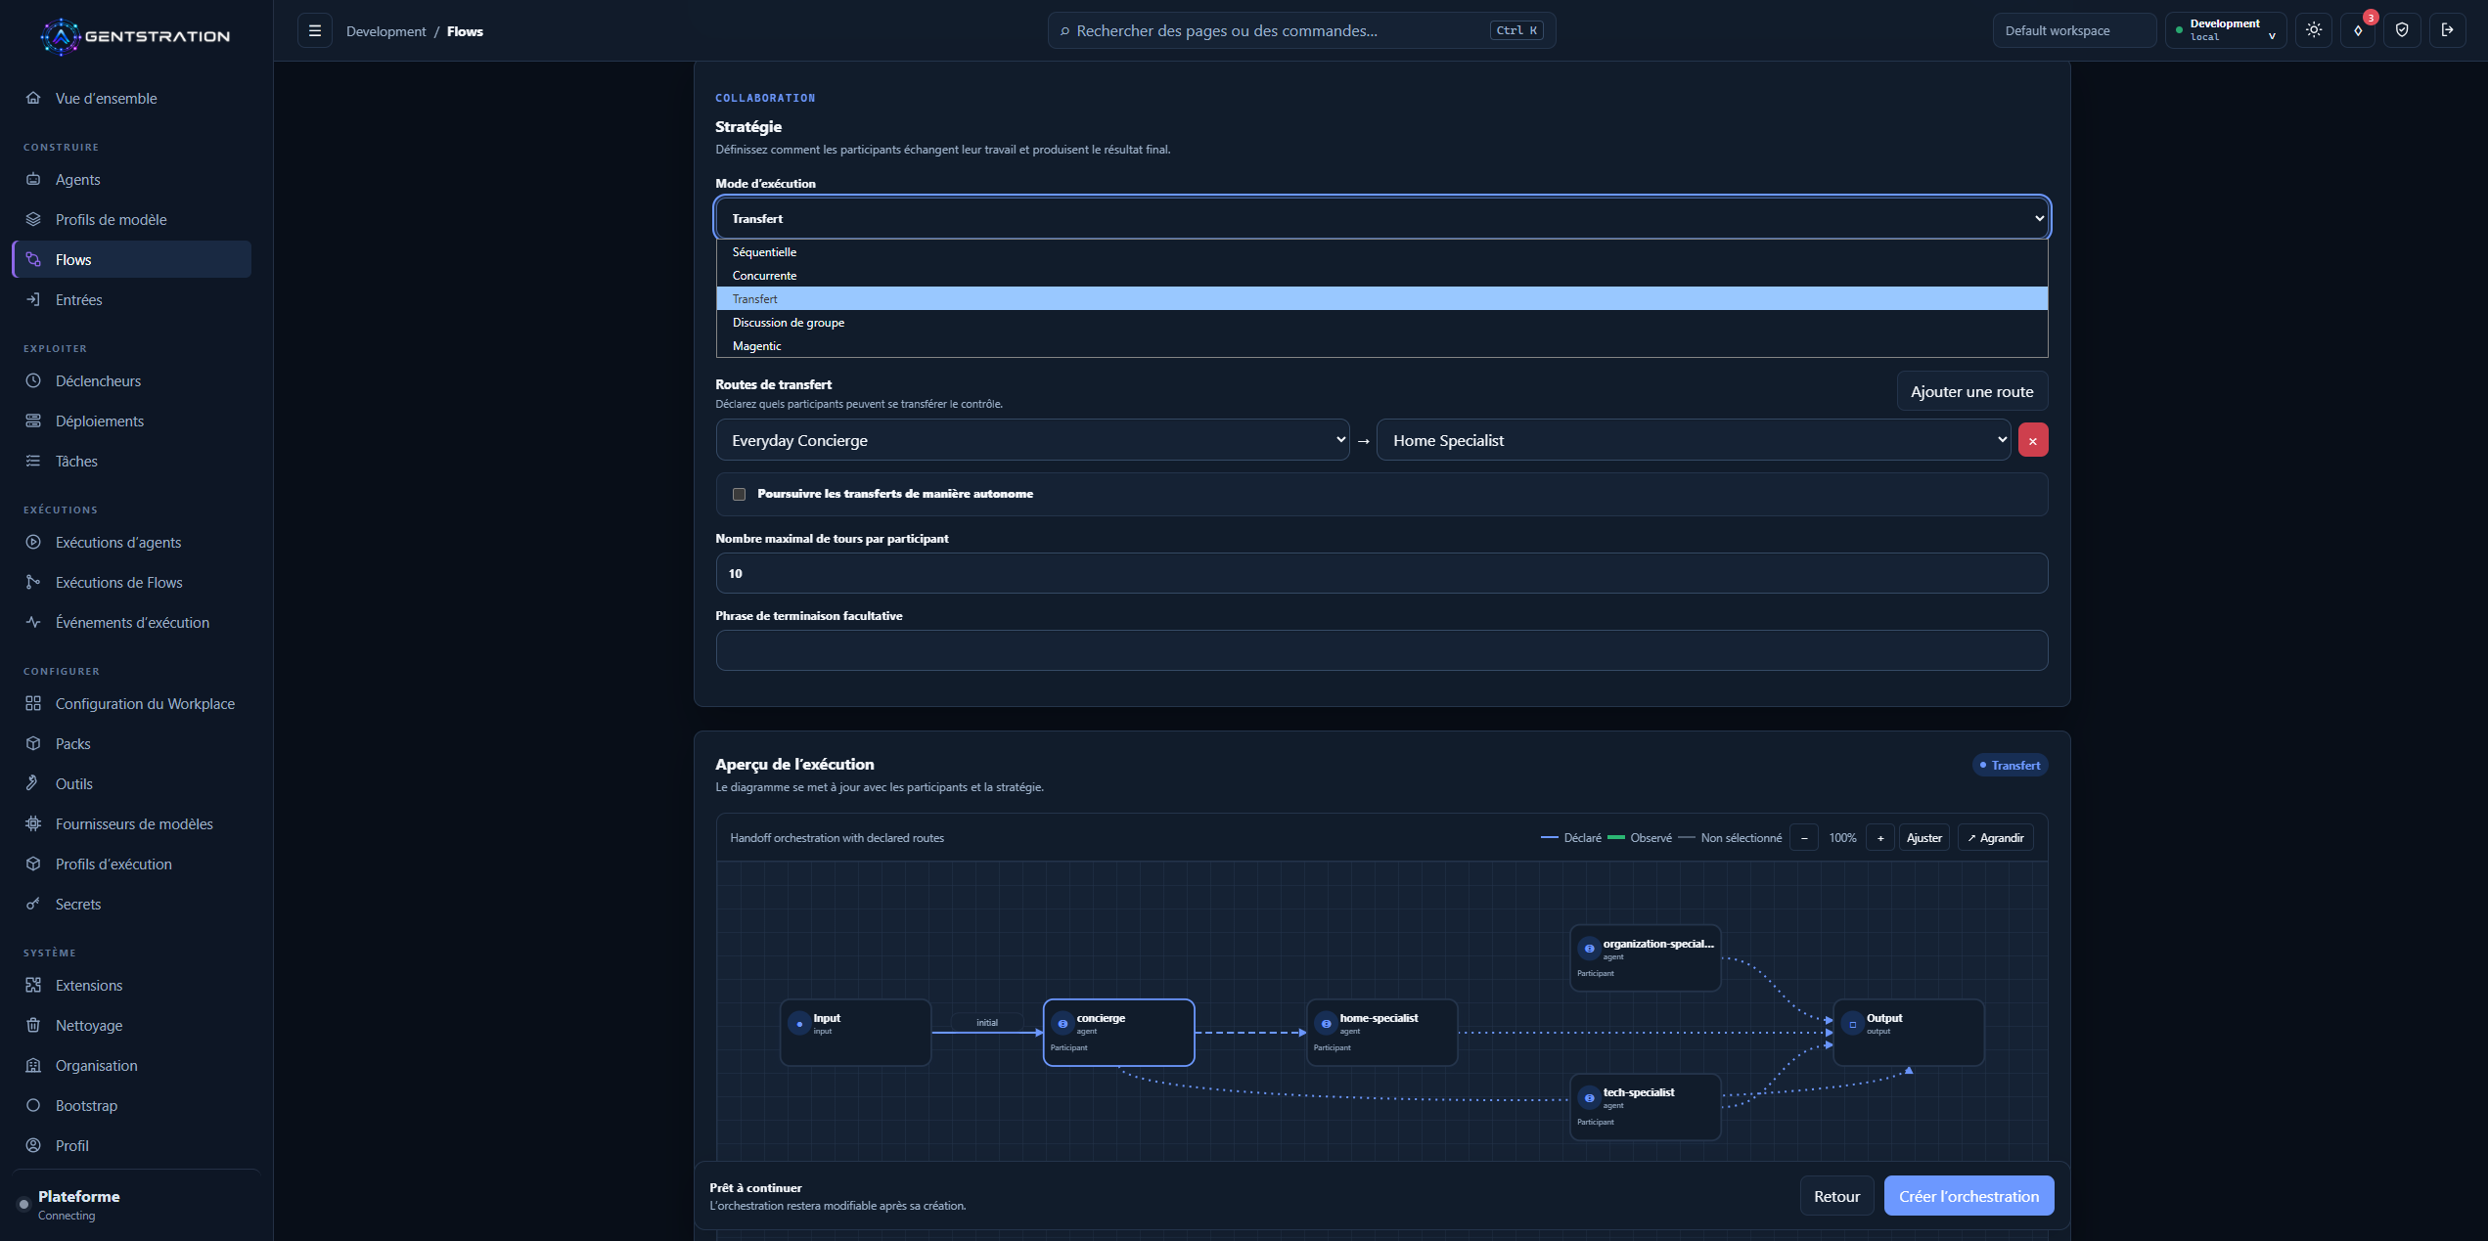
Task: Click the Profils d'exécution cube icon
Action: (x=33, y=864)
